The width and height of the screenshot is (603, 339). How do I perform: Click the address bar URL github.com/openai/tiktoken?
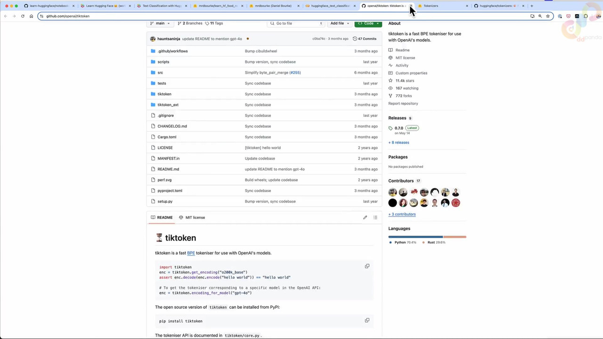pyautogui.click(x=68, y=16)
